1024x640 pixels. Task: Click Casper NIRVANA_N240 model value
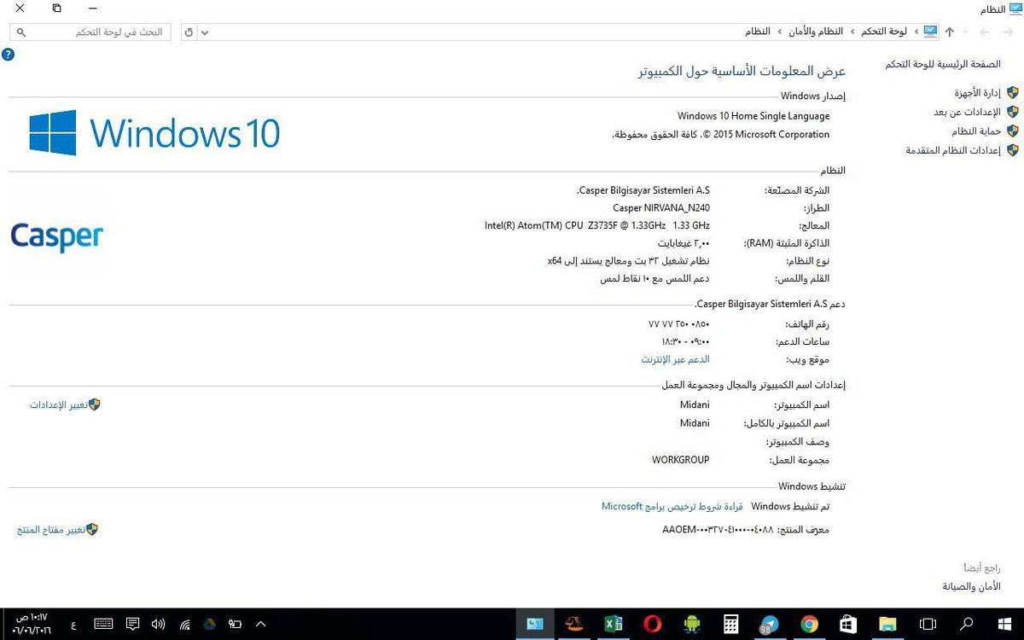pos(661,208)
